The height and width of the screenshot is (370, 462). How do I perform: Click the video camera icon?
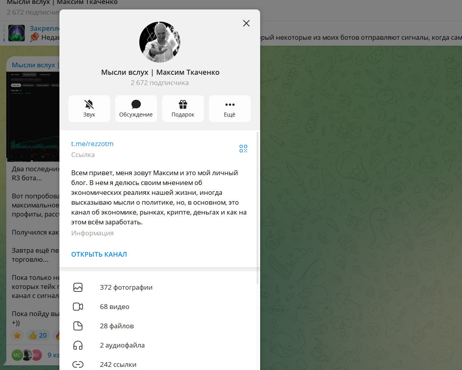[x=78, y=307]
